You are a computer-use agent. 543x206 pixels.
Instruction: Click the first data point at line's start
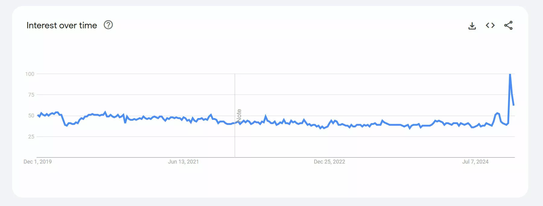pyautogui.click(x=38, y=115)
